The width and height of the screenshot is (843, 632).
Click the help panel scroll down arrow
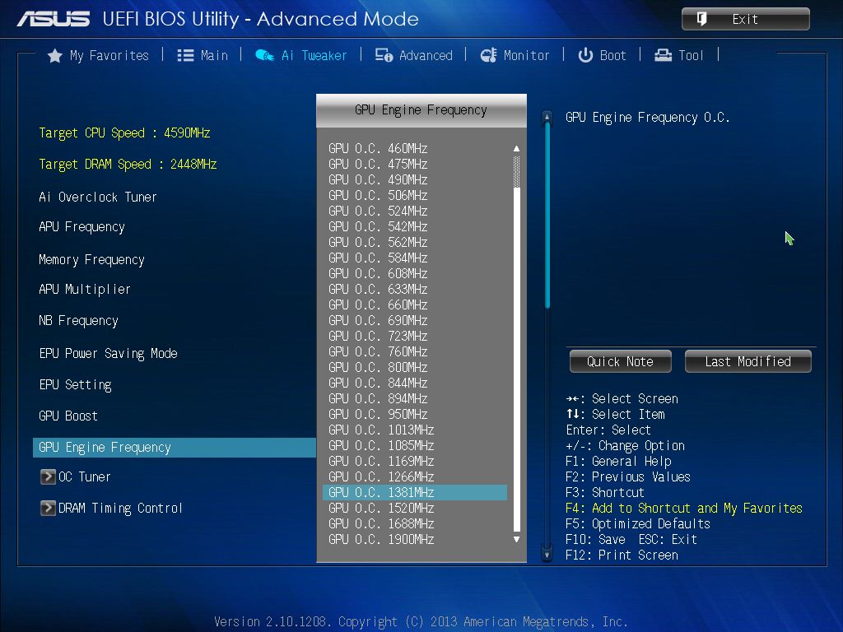[547, 554]
